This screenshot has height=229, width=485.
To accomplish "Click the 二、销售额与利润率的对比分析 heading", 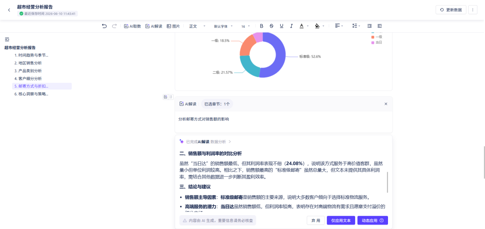I will point(211,153).
